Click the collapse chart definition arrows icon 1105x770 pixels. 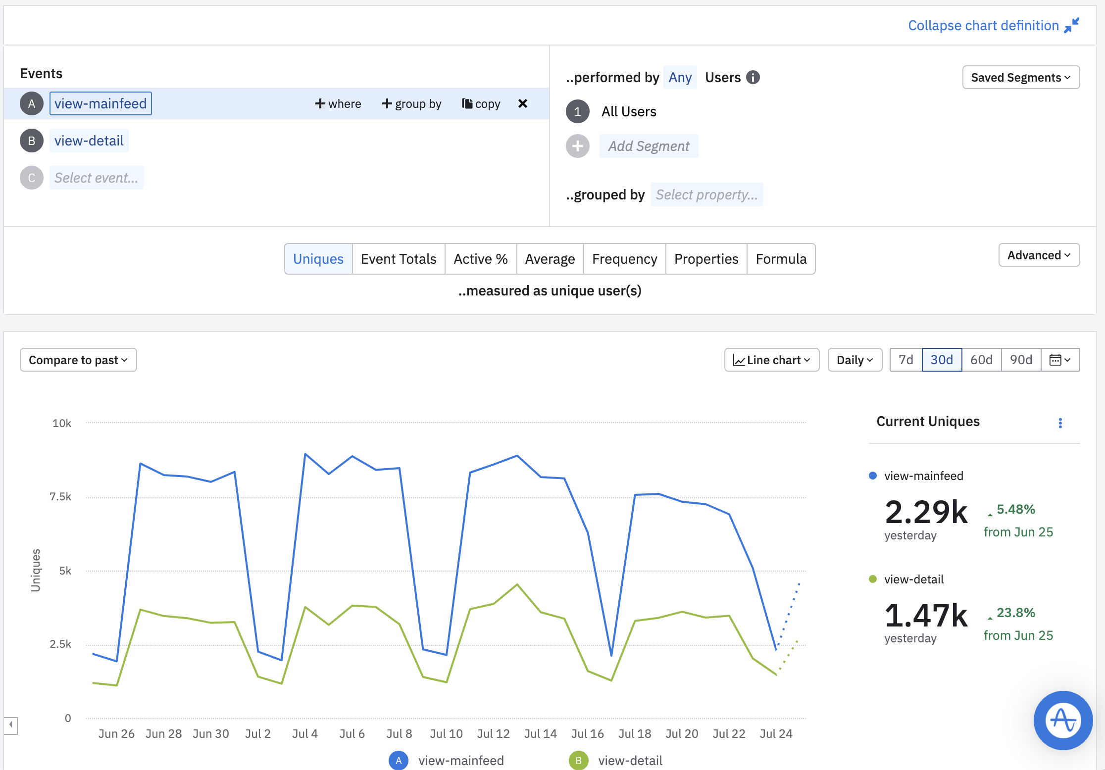[1071, 25]
